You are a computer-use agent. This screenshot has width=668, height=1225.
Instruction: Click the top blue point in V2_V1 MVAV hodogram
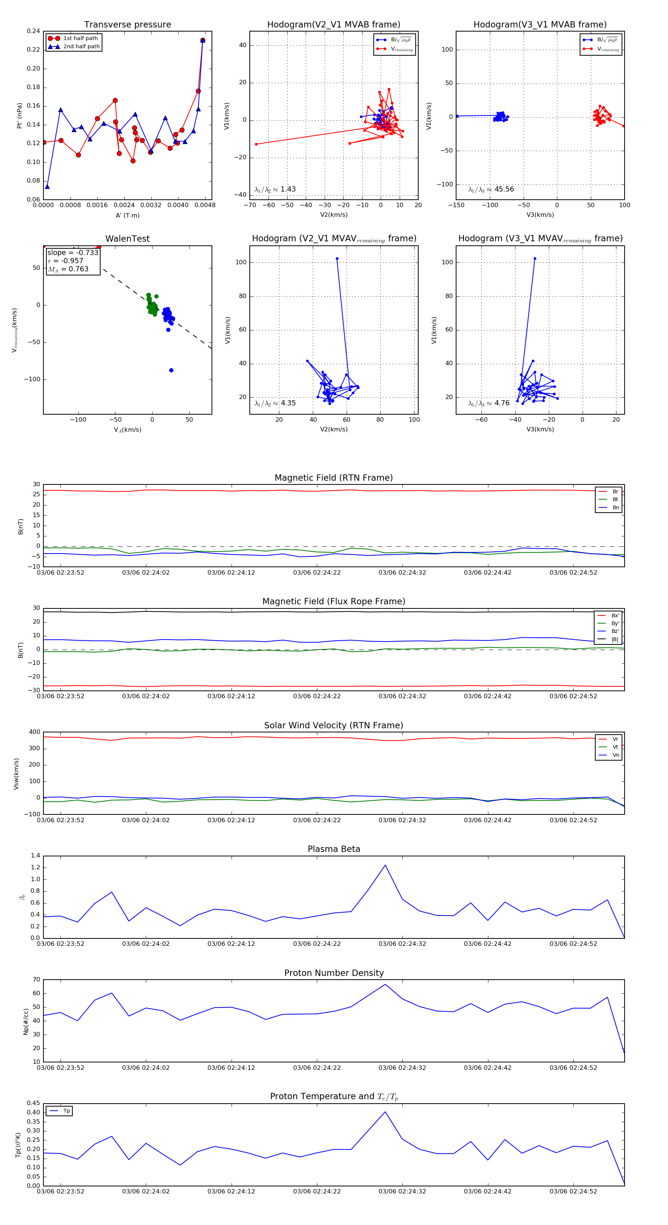(x=337, y=259)
